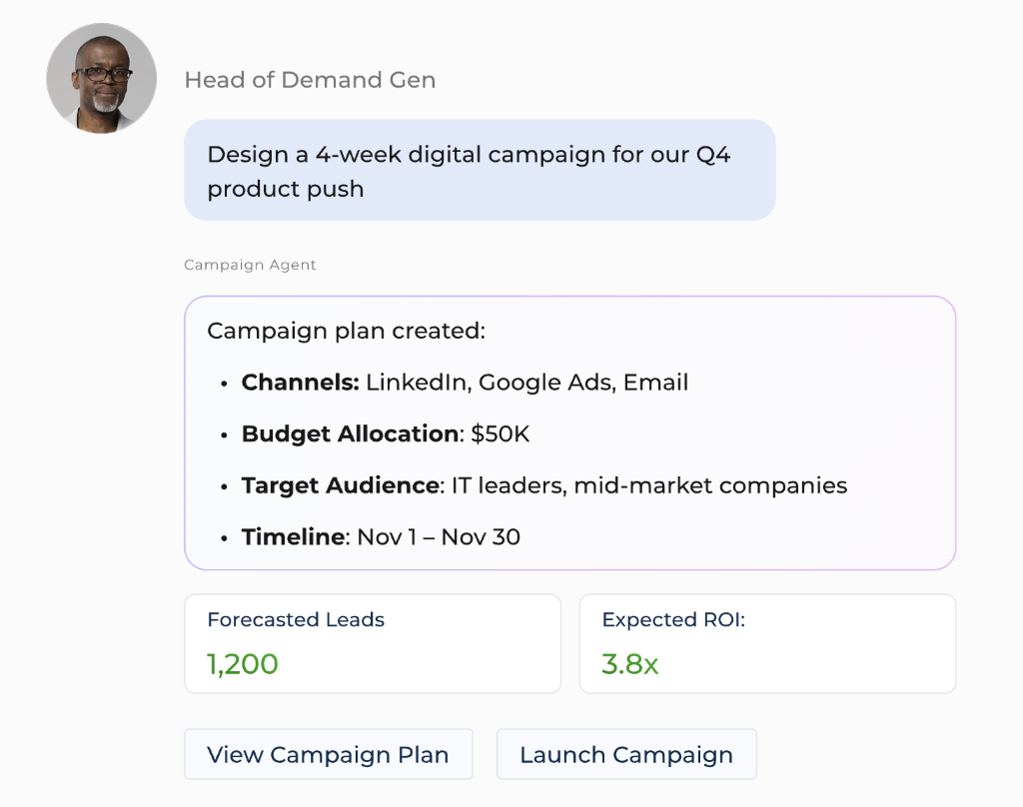Screen dimensions: 1023x807
Task: Select the Budget Allocation line showing $50K
Action: point(385,433)
